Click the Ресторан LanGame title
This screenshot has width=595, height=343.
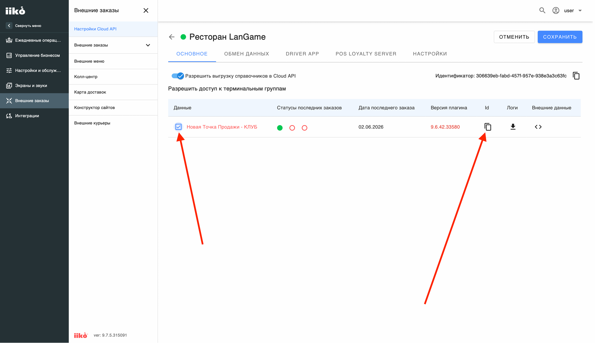point(227,37)
